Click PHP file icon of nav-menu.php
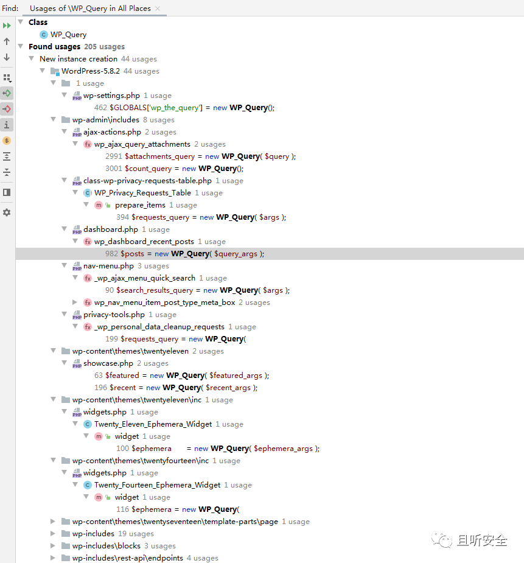This screenshot has height=563, width=524. (77, 267)
